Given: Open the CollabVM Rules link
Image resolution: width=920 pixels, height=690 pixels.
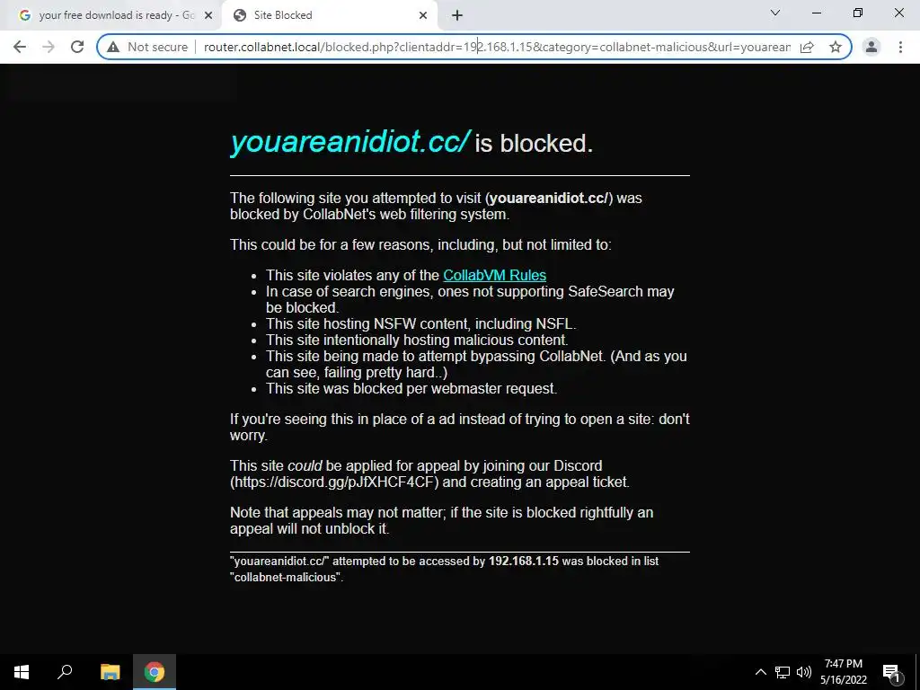Looking at the screenshot, I should coord(495,275).
